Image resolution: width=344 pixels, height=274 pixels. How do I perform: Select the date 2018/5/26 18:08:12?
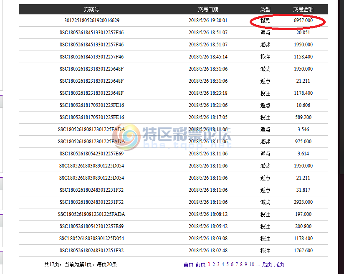click(208, 214)
